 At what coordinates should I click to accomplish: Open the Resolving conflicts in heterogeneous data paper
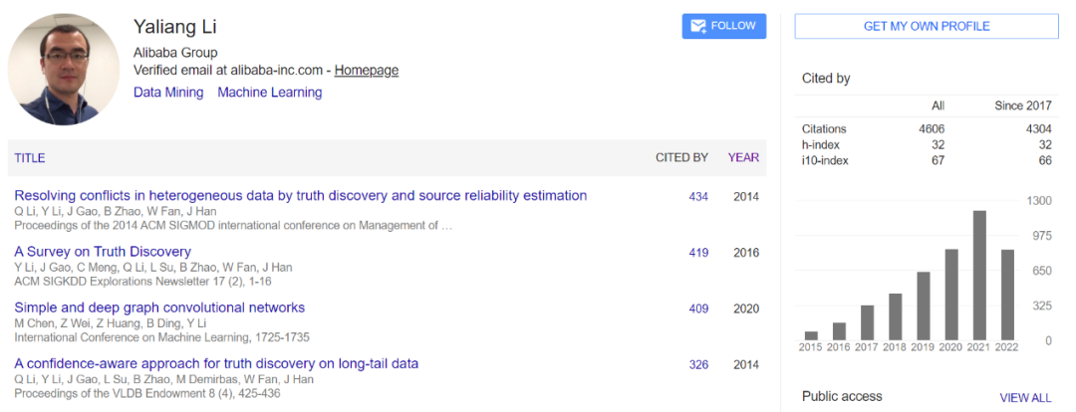coord(300,196)
